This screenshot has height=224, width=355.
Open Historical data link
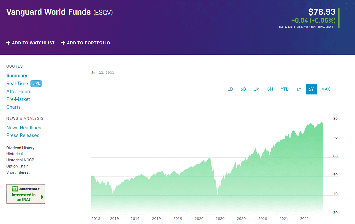point(14,154)
